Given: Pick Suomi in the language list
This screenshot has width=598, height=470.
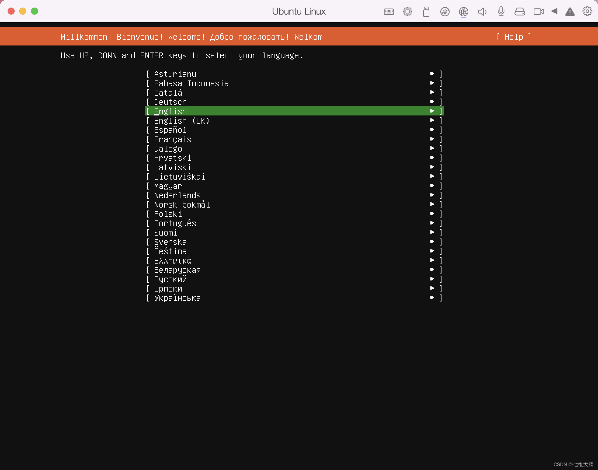Looking at the screenshot, I should 294,232.
